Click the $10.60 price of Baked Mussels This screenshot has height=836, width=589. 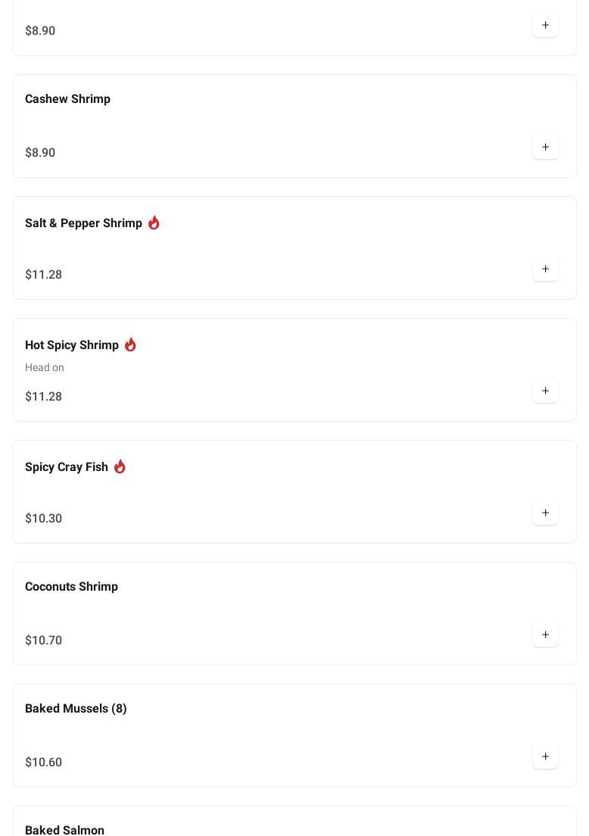[x=43, y=763]
